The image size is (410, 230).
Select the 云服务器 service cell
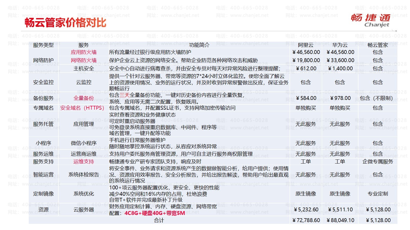(x=84, y=210)
